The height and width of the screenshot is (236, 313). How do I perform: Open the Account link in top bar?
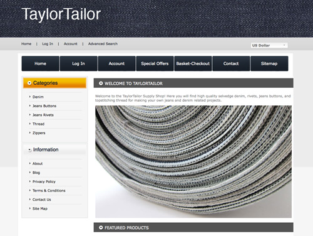[71, 44]
